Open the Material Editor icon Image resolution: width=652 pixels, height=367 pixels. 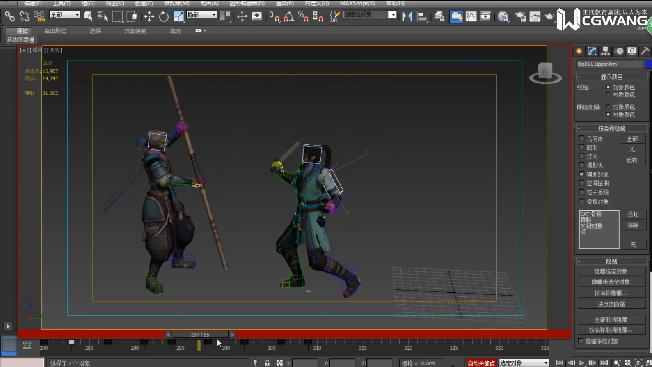point(503,16)
